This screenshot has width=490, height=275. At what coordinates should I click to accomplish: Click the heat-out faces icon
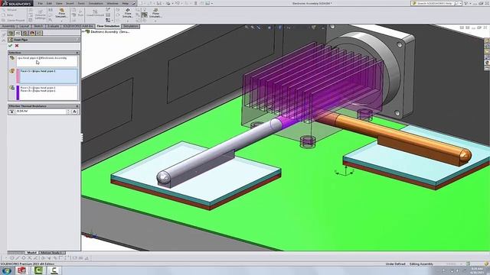click(12, 88)
